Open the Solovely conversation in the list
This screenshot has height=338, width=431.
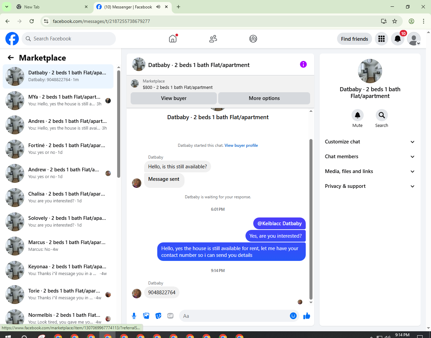coord(58,222)
